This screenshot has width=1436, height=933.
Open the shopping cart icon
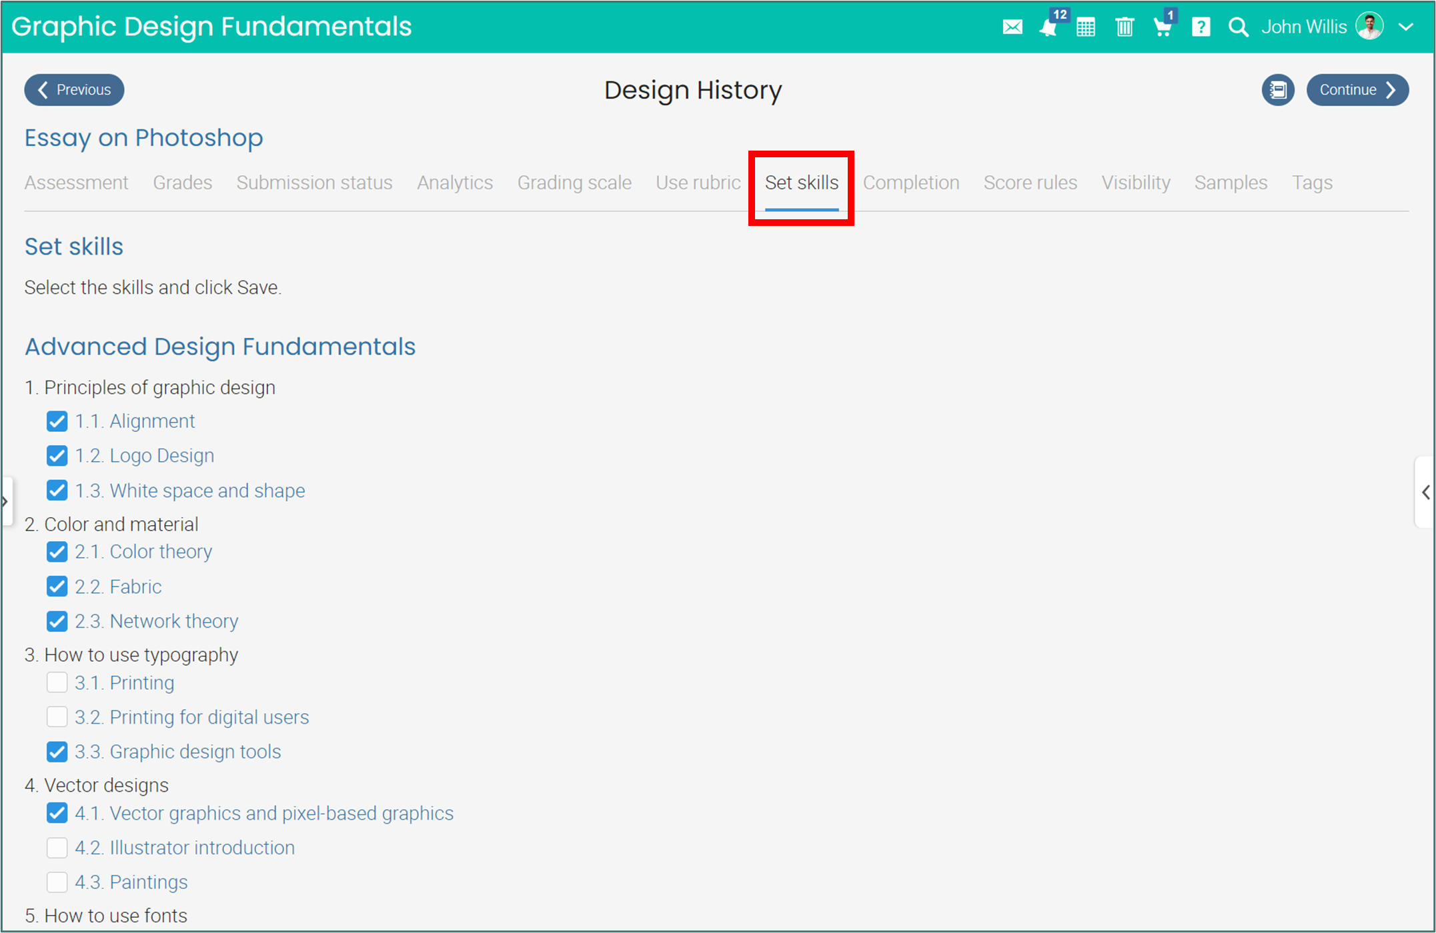point(1162,27)
